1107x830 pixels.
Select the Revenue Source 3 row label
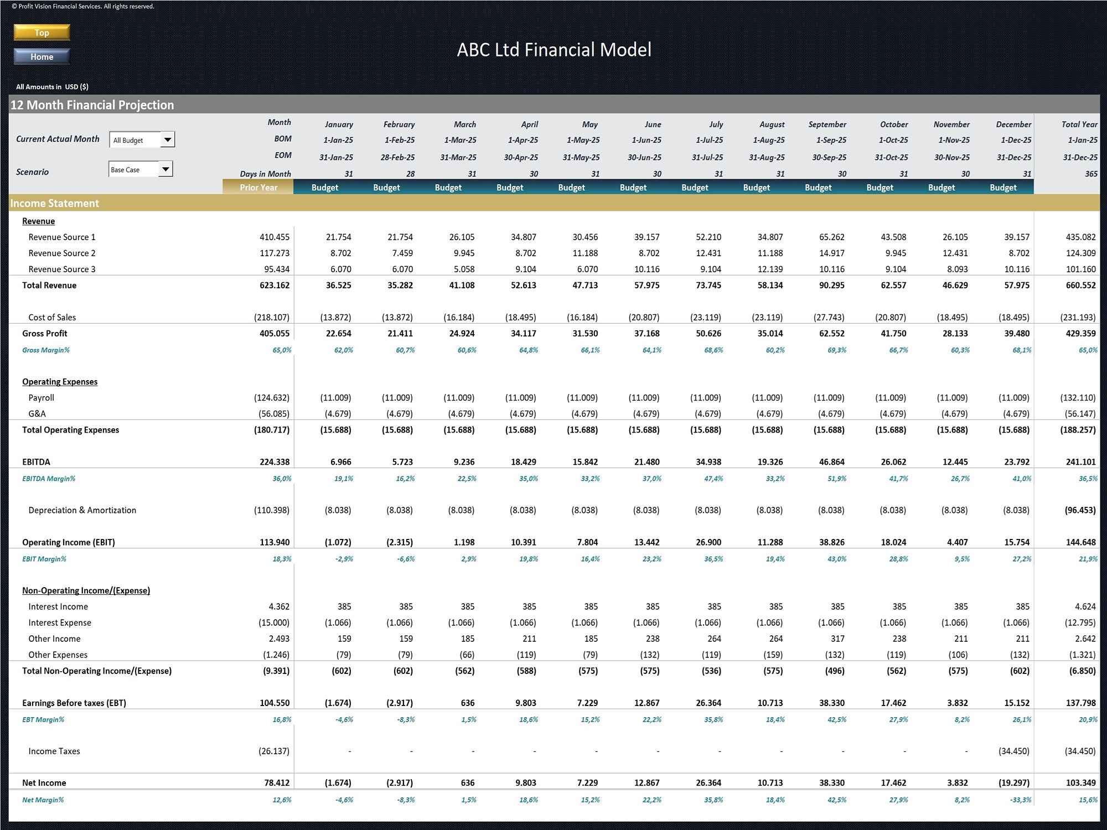tap(62, 269)
